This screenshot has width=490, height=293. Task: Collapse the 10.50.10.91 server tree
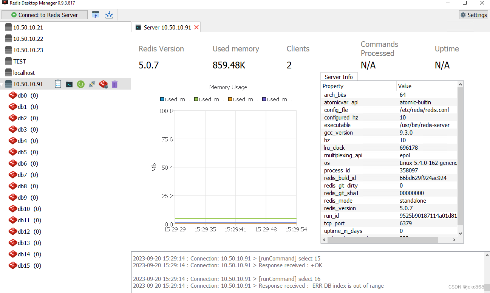coord(2,84)
